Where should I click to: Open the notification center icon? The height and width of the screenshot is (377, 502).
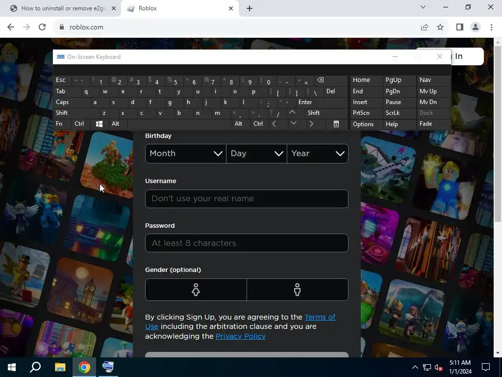[x=486, y=367]
